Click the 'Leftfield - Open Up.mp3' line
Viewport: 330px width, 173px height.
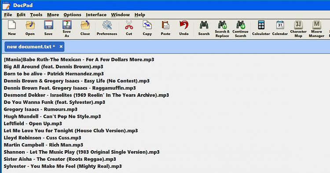point(33,124)
